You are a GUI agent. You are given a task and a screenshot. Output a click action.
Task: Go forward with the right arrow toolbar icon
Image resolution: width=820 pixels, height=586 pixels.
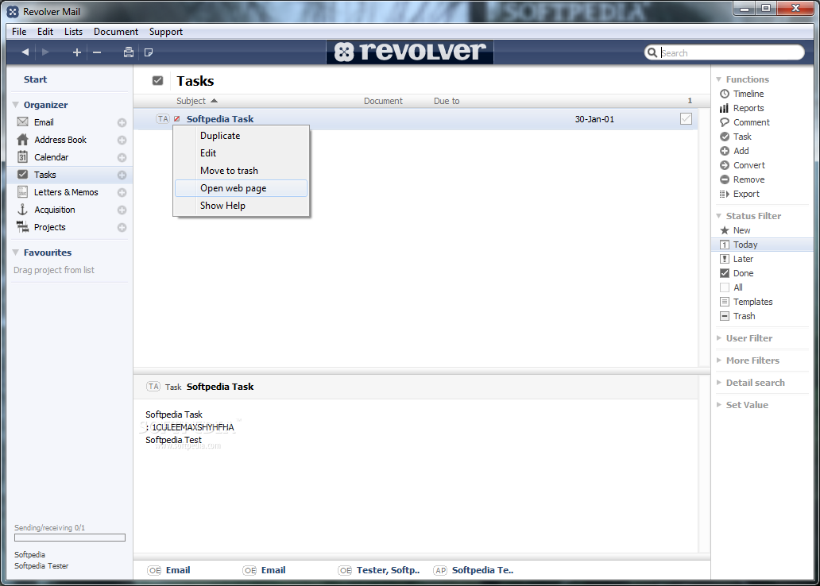coord(45,52)
